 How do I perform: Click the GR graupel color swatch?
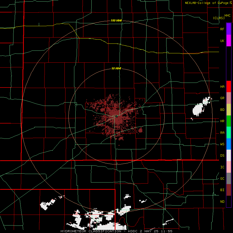pos(229,98)
